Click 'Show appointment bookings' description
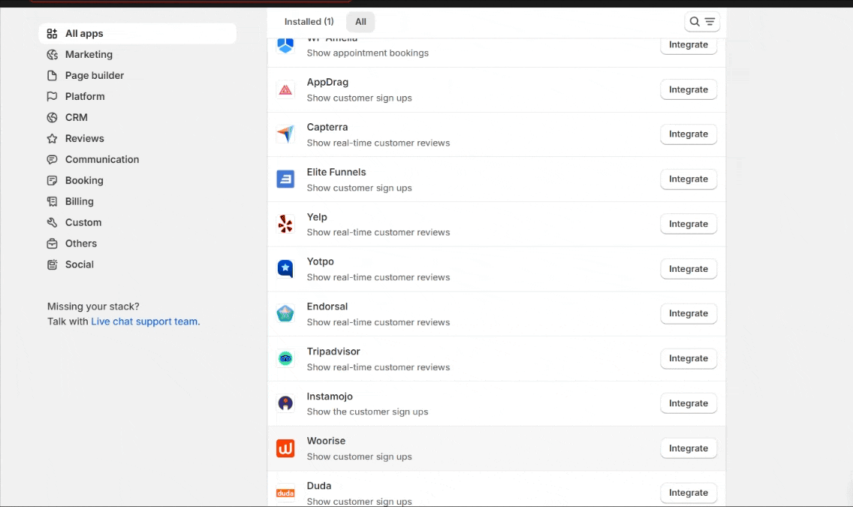Screen dimensions: 853x507 (368, 53)
